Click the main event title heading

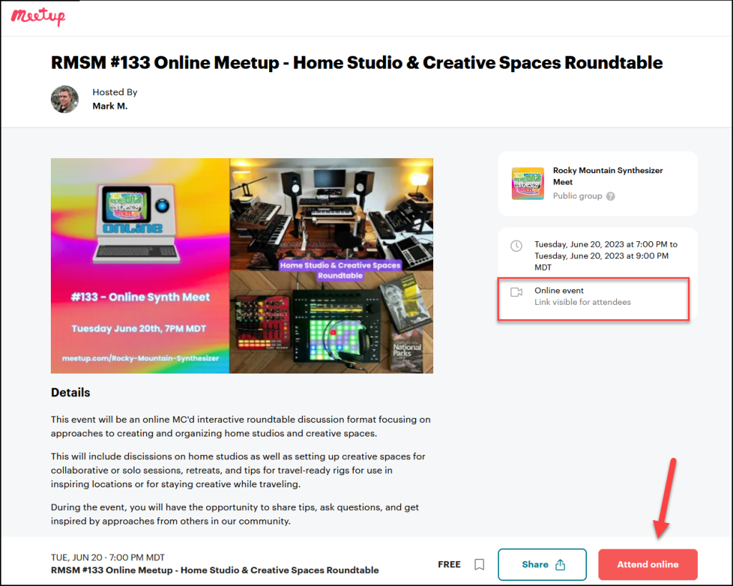356,62
